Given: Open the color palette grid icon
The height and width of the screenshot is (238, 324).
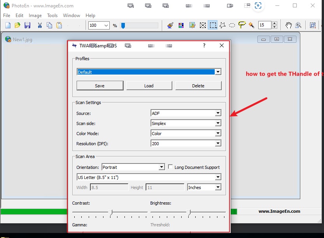Looking at the screenshot, I should tap(181, 25).
